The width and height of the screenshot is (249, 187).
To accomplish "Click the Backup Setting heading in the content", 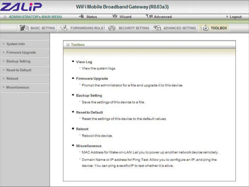I will (x=89, y=95).
